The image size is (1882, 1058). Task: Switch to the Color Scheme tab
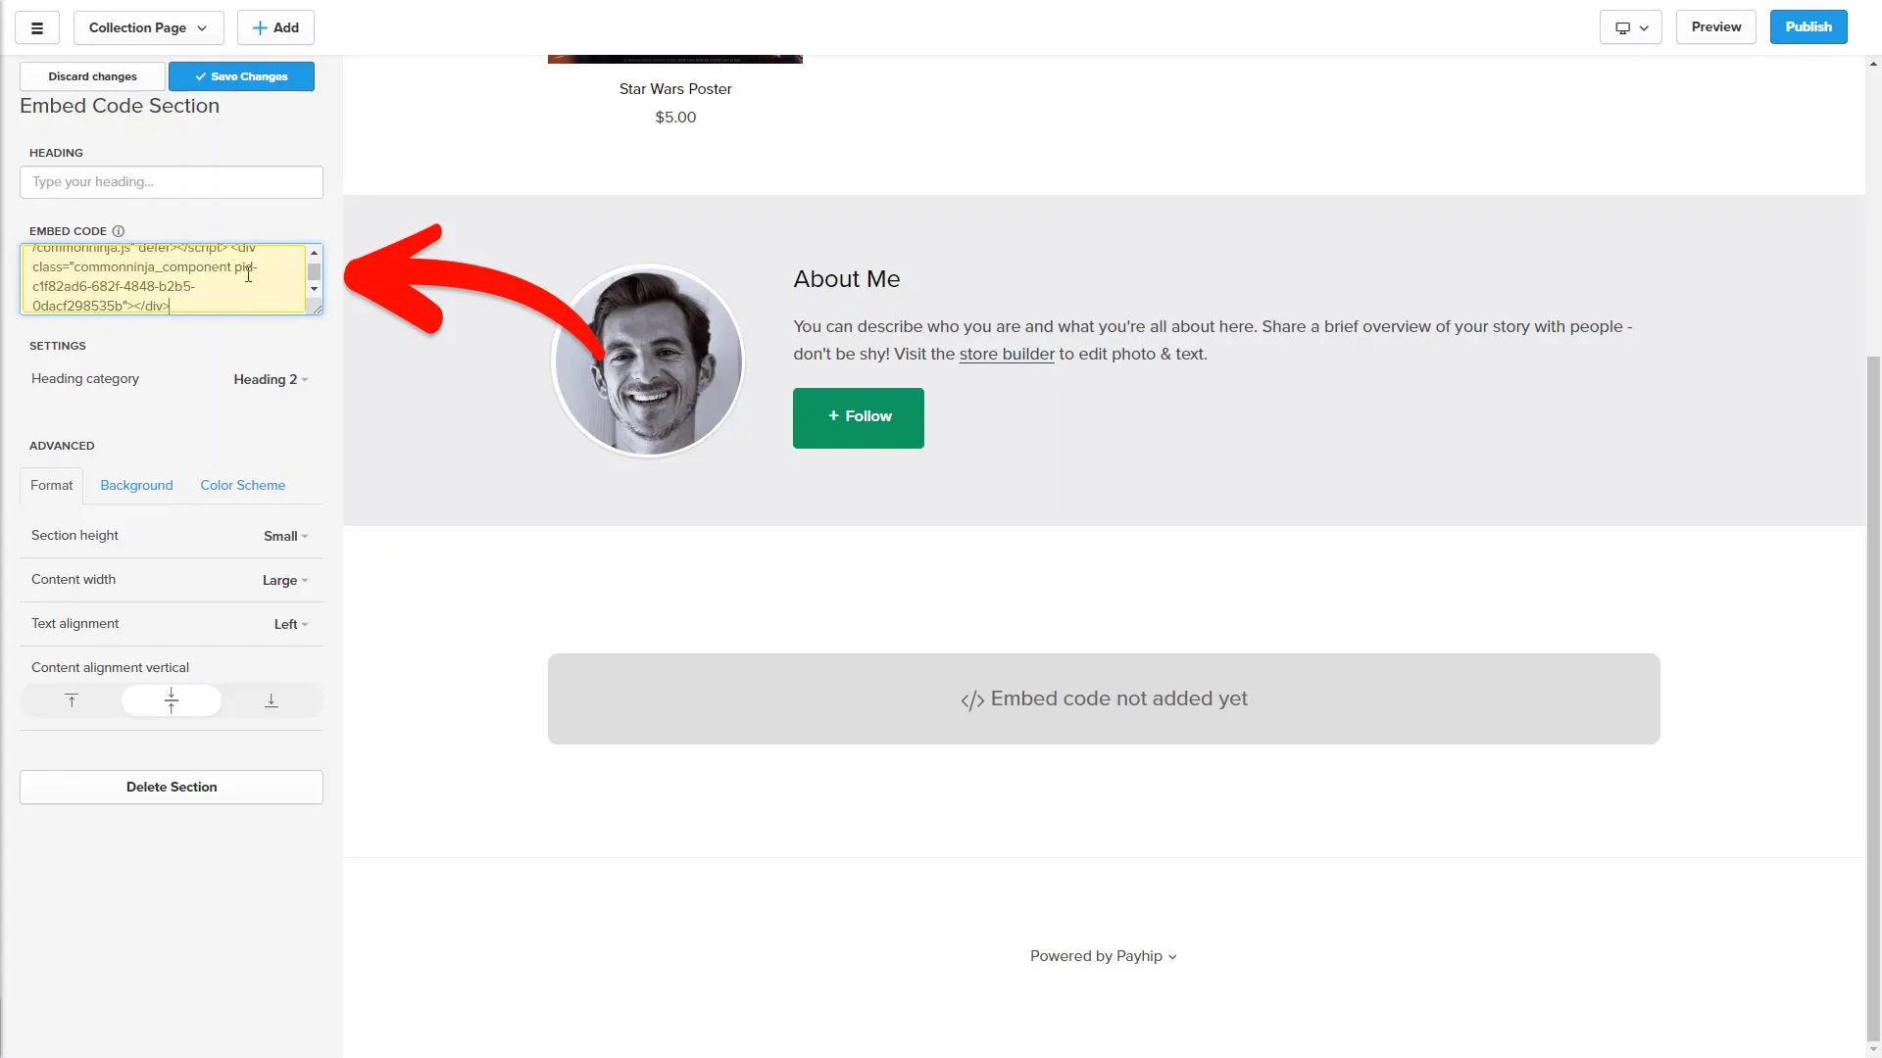tap(243, 486)
